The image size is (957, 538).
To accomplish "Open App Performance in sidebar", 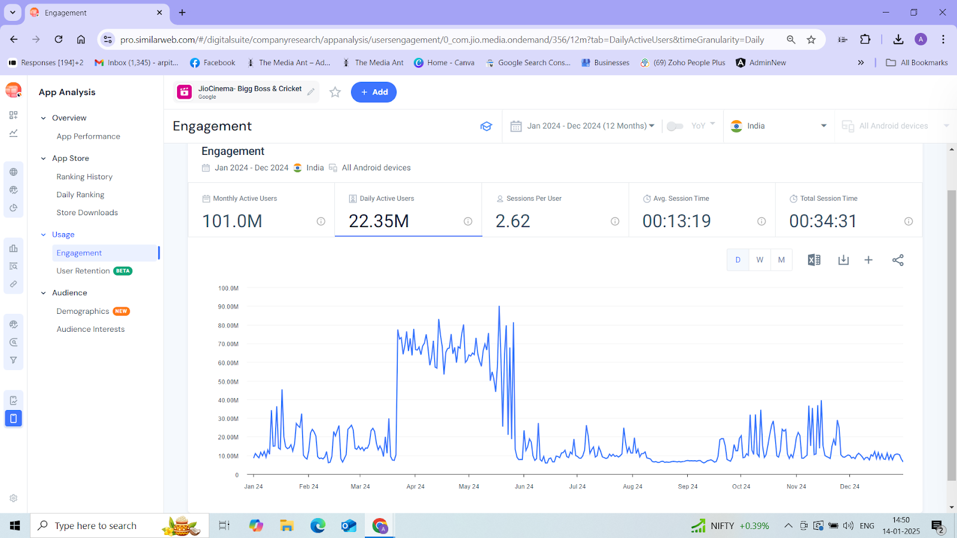I will [89, 136].
